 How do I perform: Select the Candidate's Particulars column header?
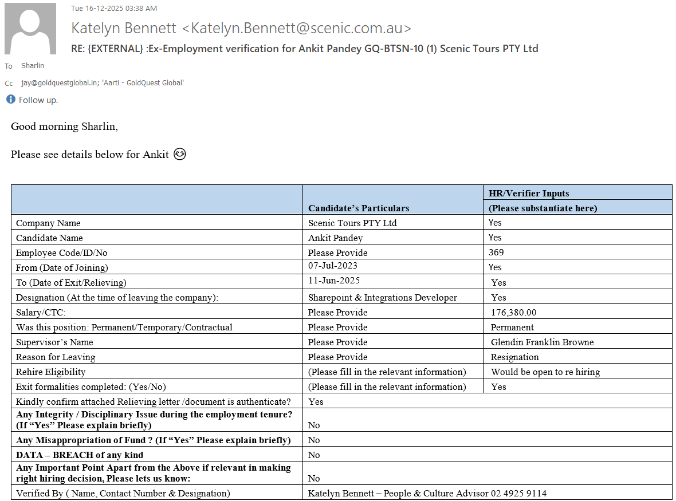coord(359,208)
